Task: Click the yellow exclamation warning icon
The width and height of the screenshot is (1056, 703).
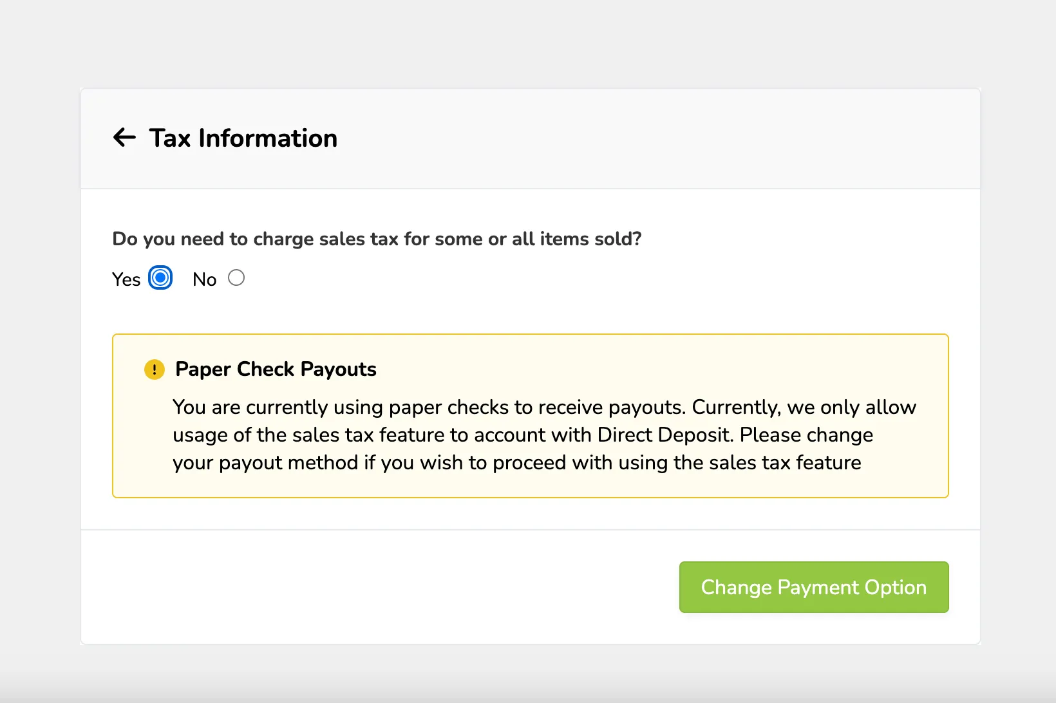Action: coord(155,370)
